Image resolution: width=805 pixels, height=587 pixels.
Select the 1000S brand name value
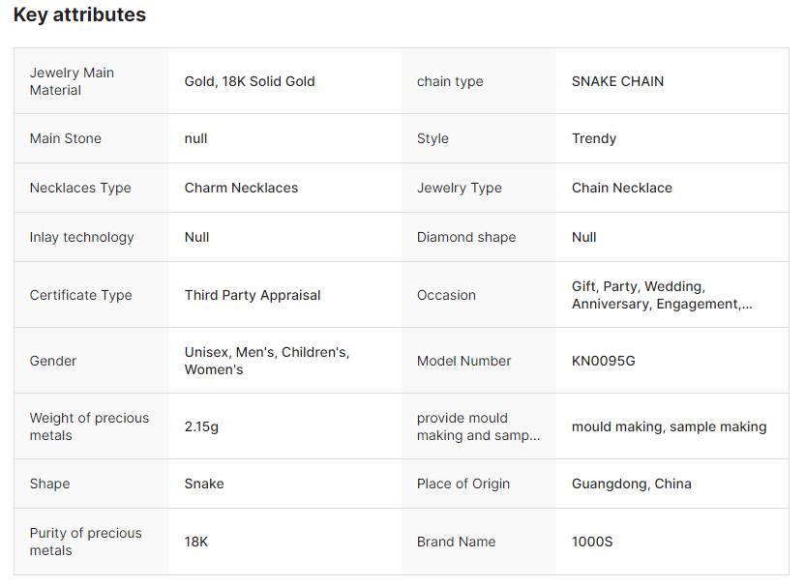pyautogui.click(x=592, y=542)
